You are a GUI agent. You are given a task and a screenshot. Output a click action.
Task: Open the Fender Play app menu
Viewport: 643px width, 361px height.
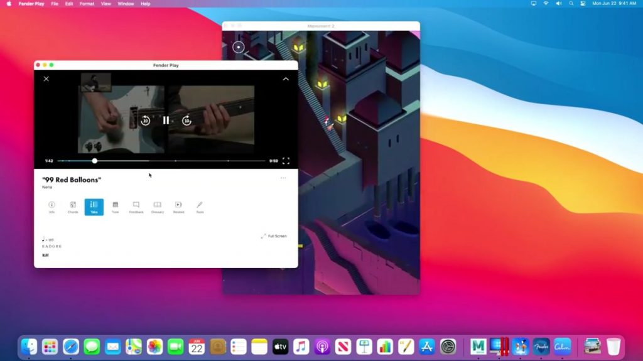(x=31, y=4)
